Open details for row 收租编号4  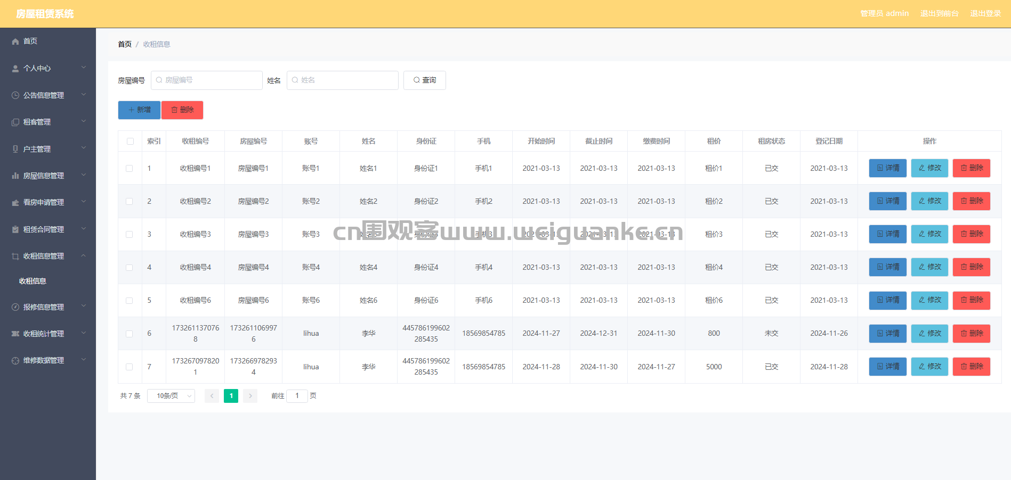[887, 267]
